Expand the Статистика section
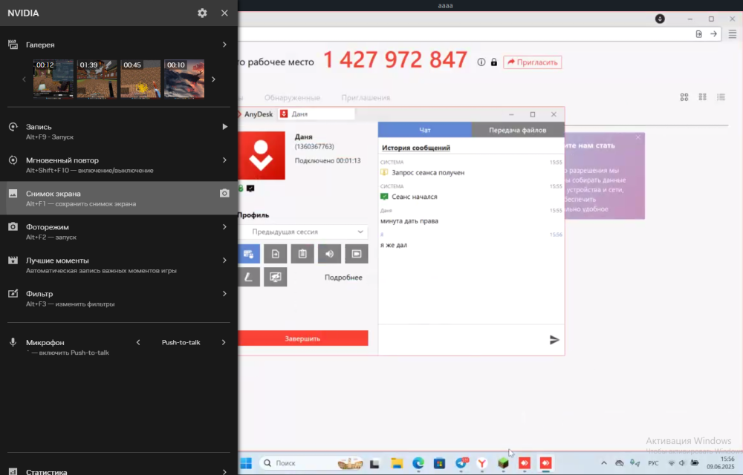 coord(224,471)
